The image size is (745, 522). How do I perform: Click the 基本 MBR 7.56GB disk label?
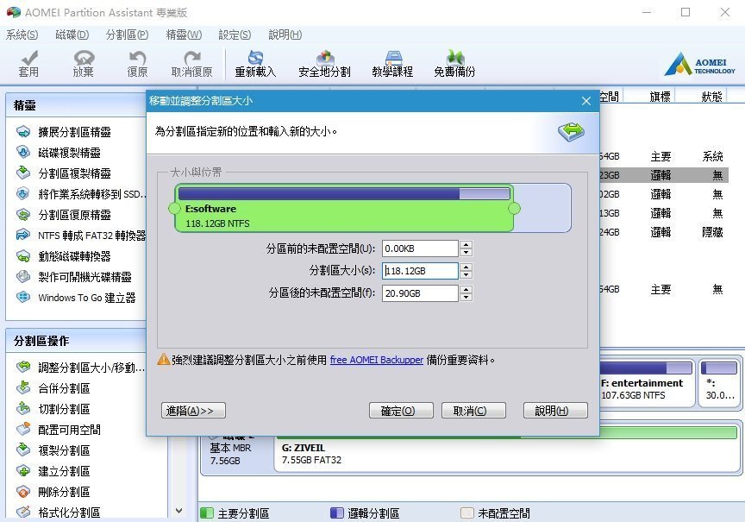231,454
